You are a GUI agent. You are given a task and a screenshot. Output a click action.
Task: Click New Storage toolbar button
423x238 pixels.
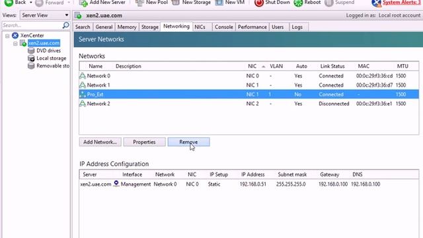click(191, 3)
